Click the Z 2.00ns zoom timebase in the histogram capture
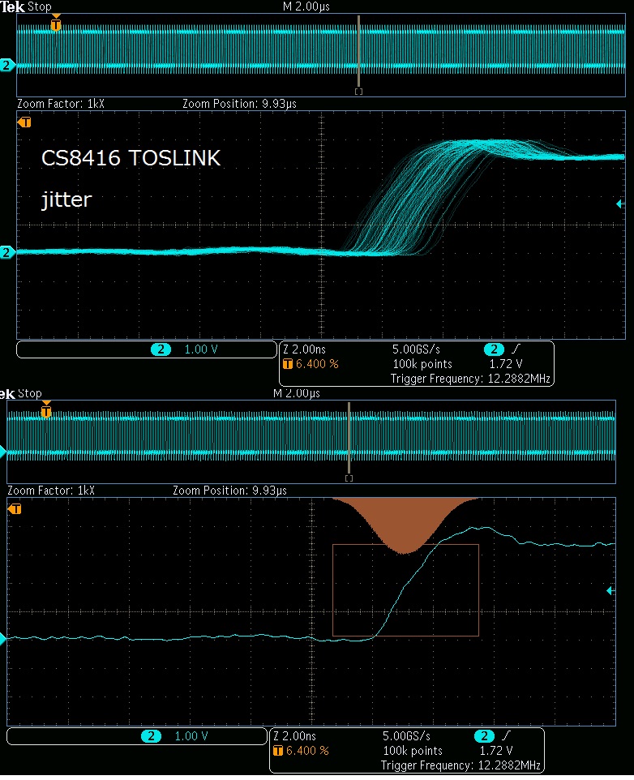This screenshot has width=634, height=780. pyautogui.click(x=295, y=735)
